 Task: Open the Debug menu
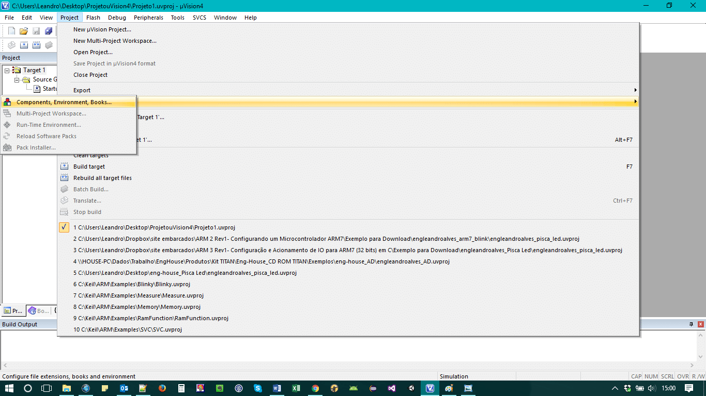click(x=117, y=18)
